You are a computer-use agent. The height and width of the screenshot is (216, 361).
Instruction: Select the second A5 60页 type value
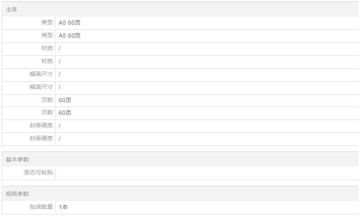point(69,36)
